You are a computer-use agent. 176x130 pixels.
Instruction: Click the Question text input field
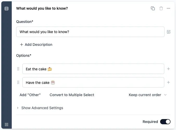tap(90, 32)
